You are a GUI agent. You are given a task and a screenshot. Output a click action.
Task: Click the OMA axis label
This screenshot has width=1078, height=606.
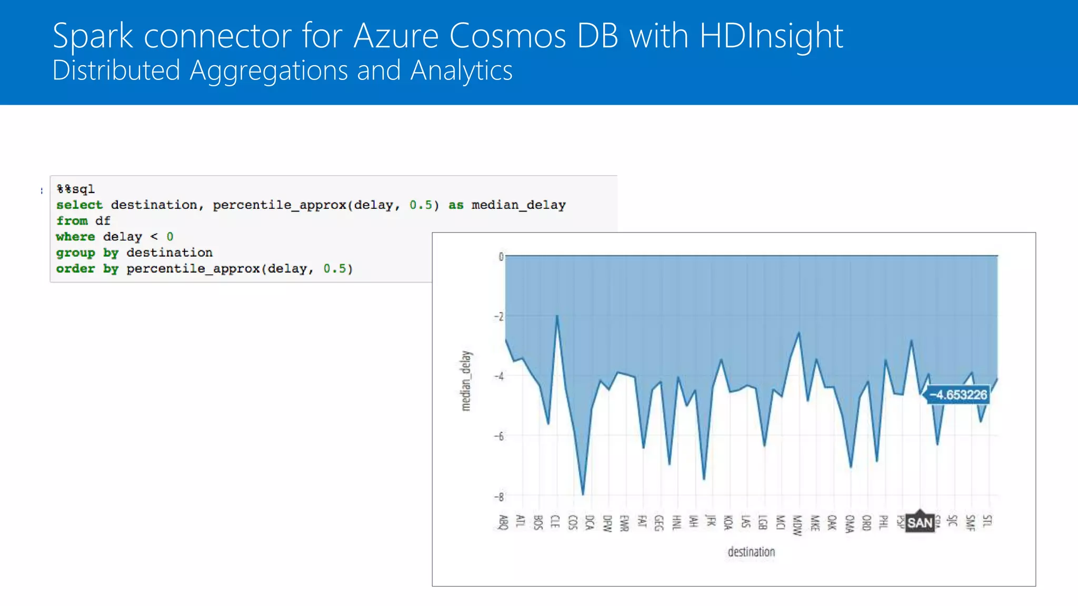click(849, 524)
